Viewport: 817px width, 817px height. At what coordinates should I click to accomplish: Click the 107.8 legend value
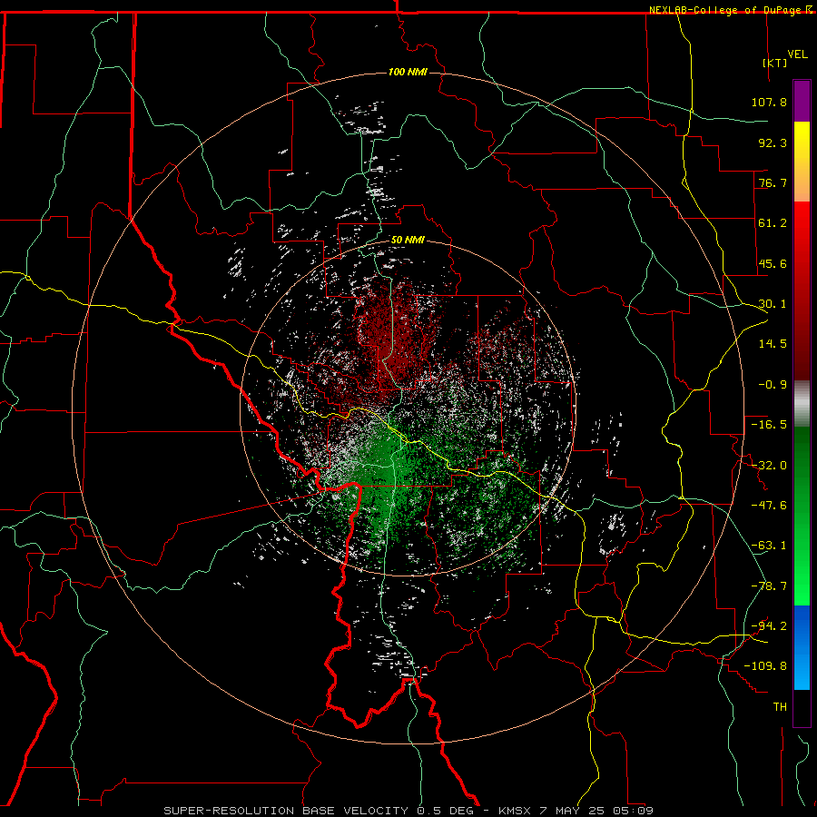tap(769, 102)
